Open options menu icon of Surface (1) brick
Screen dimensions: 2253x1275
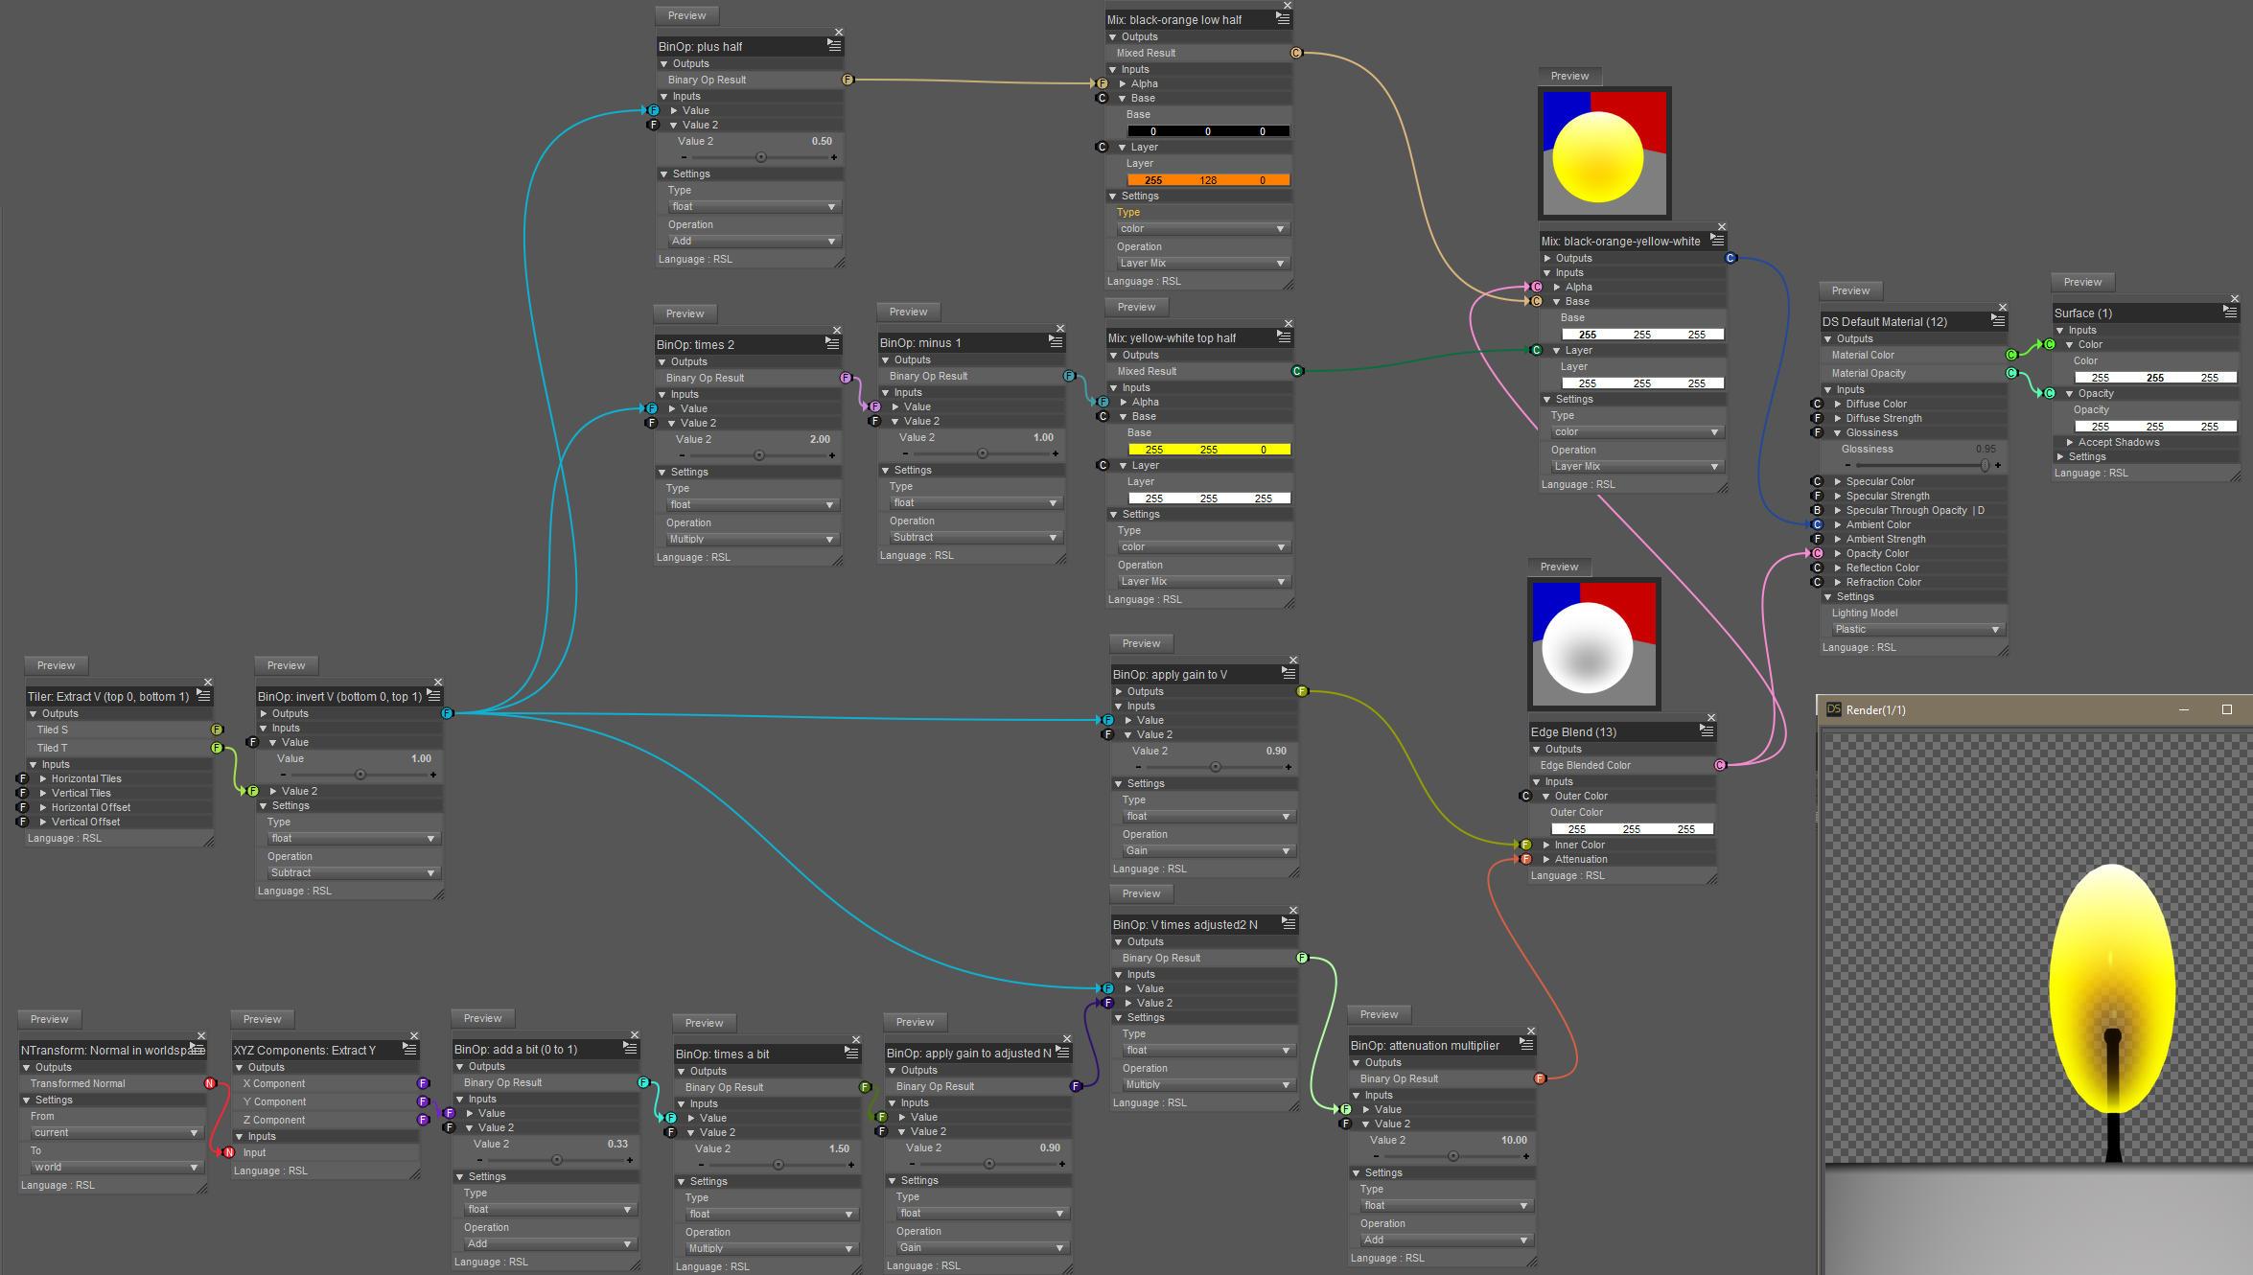pyautogui.click(x=2230, y=313)
